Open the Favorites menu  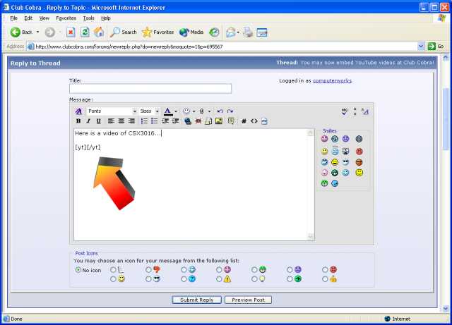tap(66, 18)
